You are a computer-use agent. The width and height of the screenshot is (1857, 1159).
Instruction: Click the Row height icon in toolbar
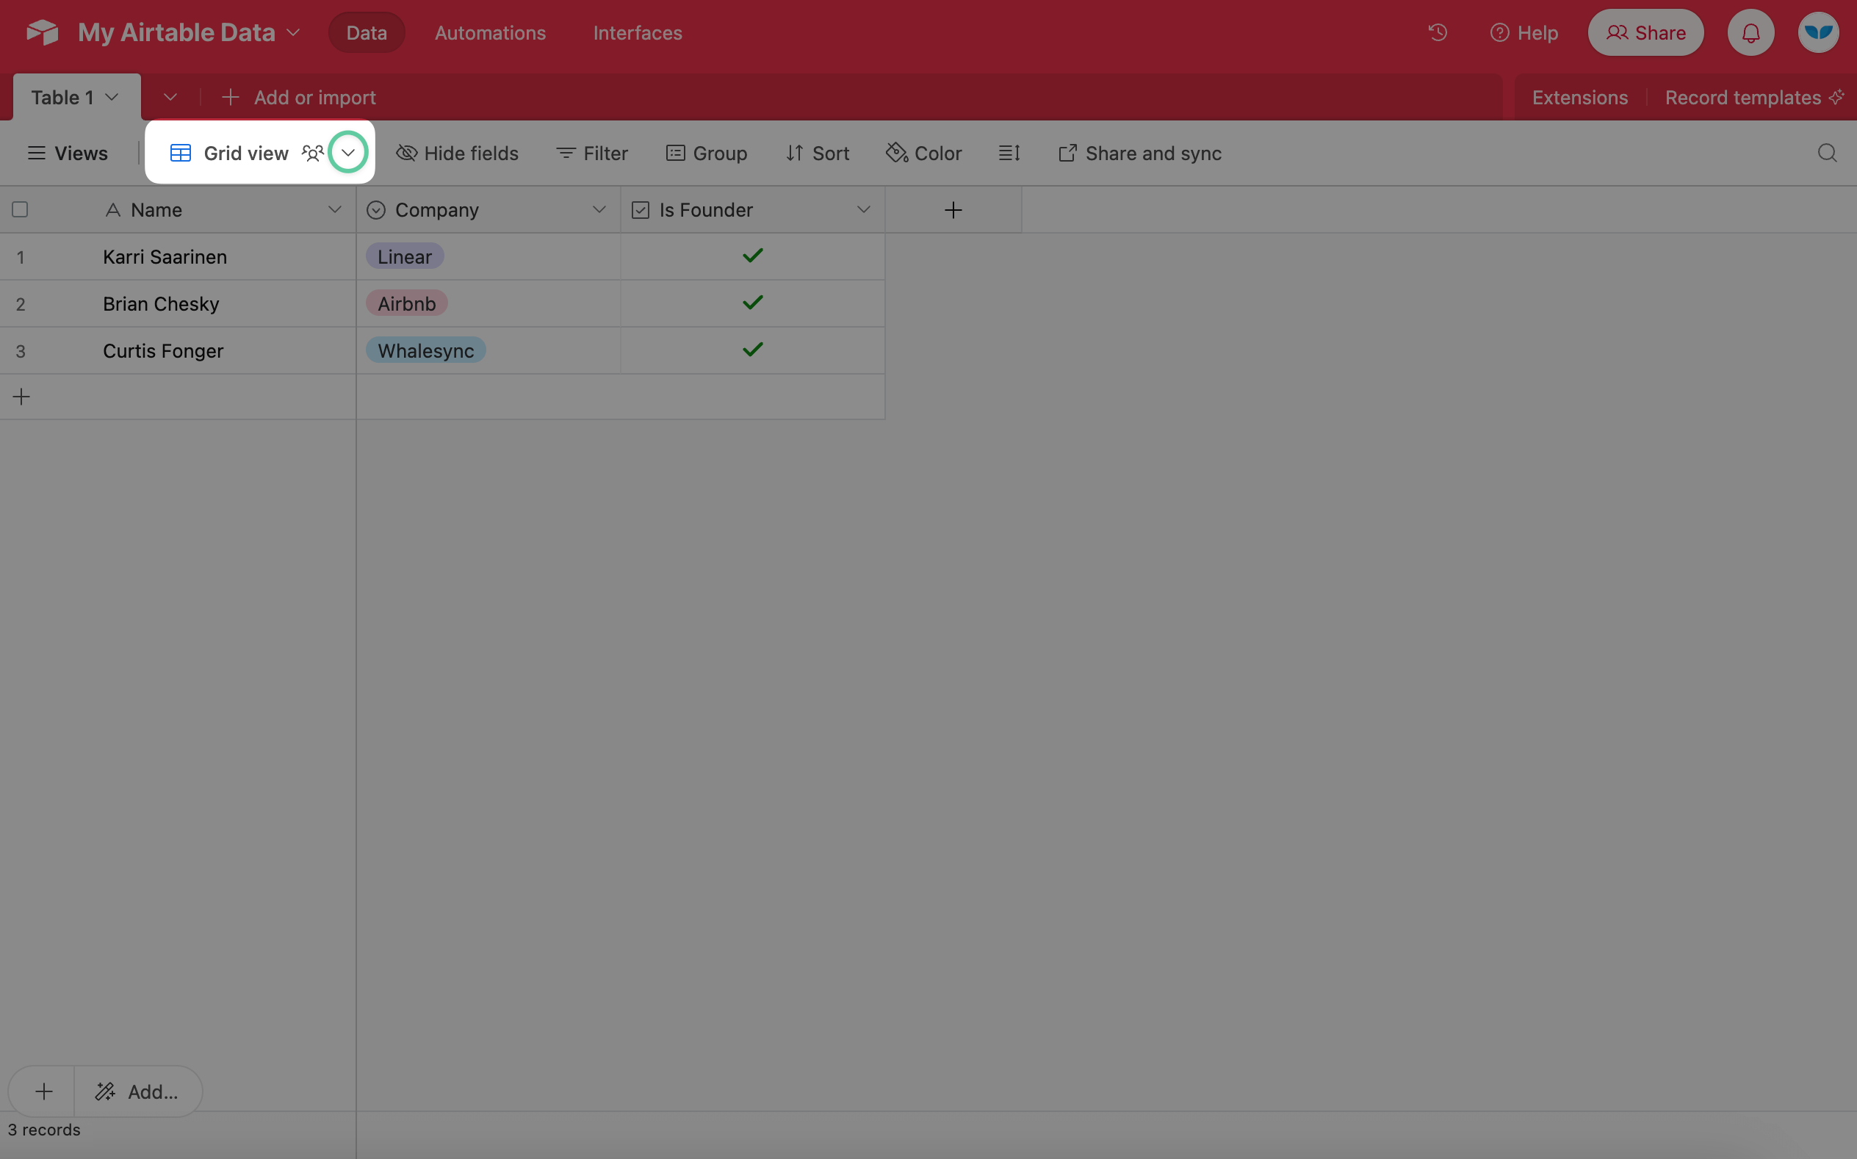[x=1009, y=151]
